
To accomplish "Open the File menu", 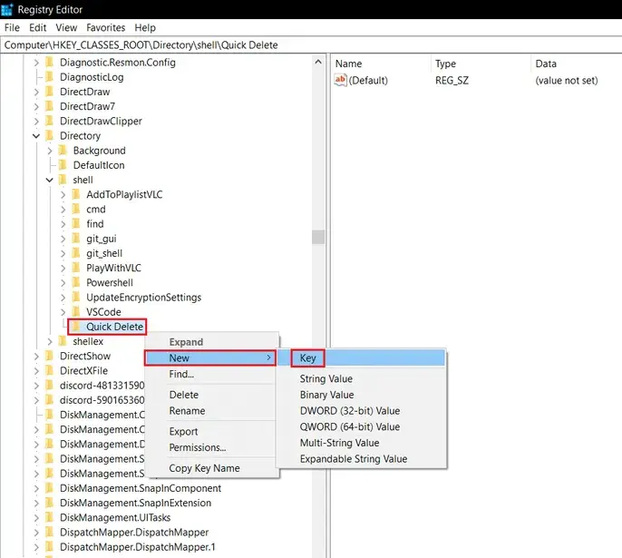I will pos(12,28).
